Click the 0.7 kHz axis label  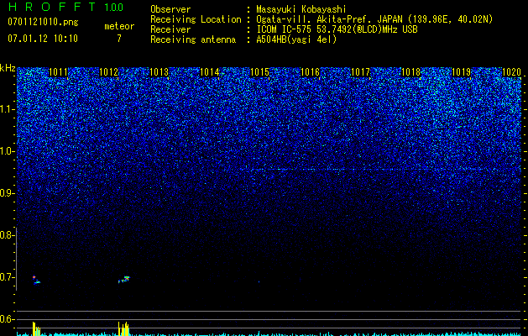tap(6, 277)
